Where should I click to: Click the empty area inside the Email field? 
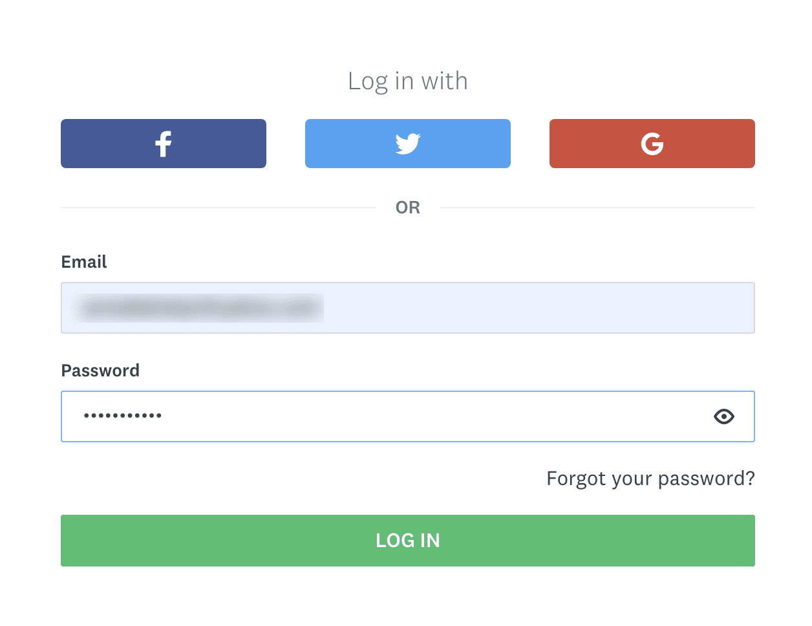[538, 308]
